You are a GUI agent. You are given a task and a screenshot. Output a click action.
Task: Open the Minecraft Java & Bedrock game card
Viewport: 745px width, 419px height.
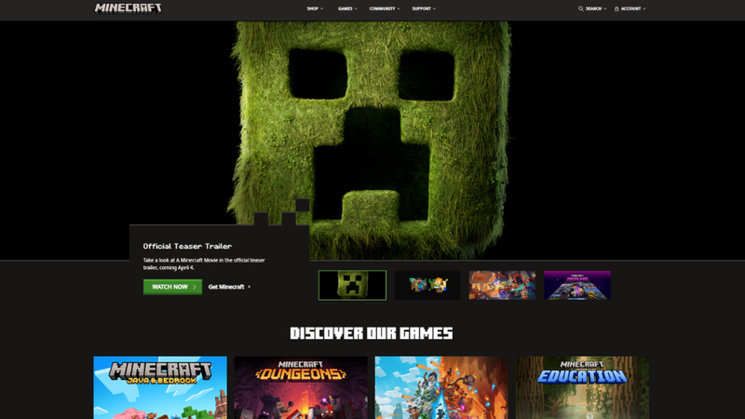(x=160, y=387)
